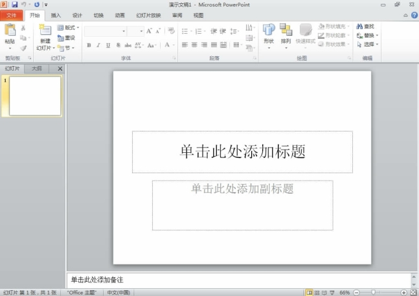Image resolution: width=419 pixels, height=296 pixels.
Task: Switch to Slide Sorter view in status bar
Action: (317, 293)
